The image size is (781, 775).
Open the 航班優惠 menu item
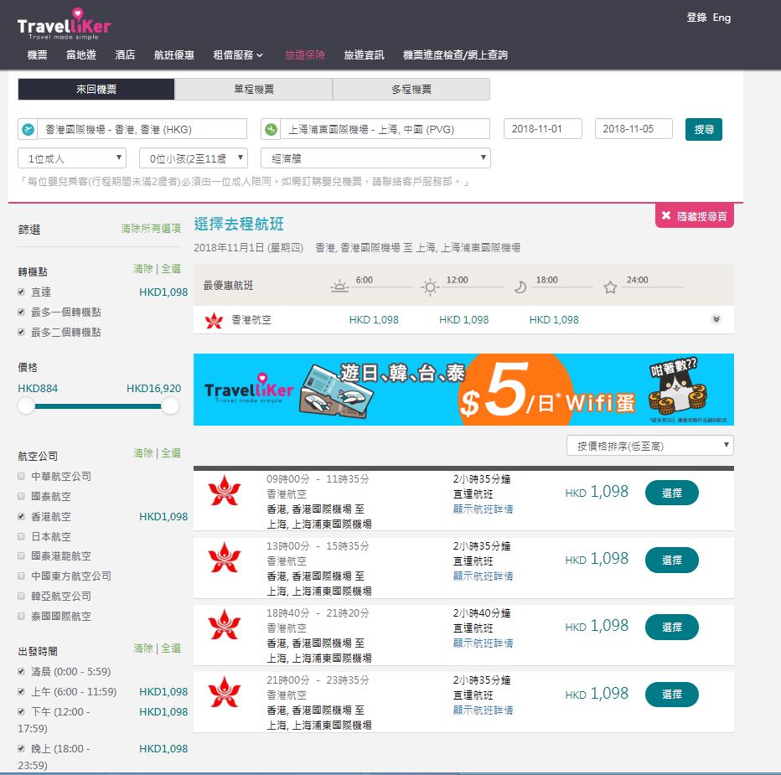(x=173, y=54)
